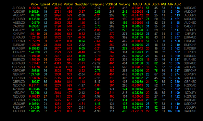Click the GBPNZD ADR value 339
Viewport: 203px width, 121px height.
pos(177,82)
